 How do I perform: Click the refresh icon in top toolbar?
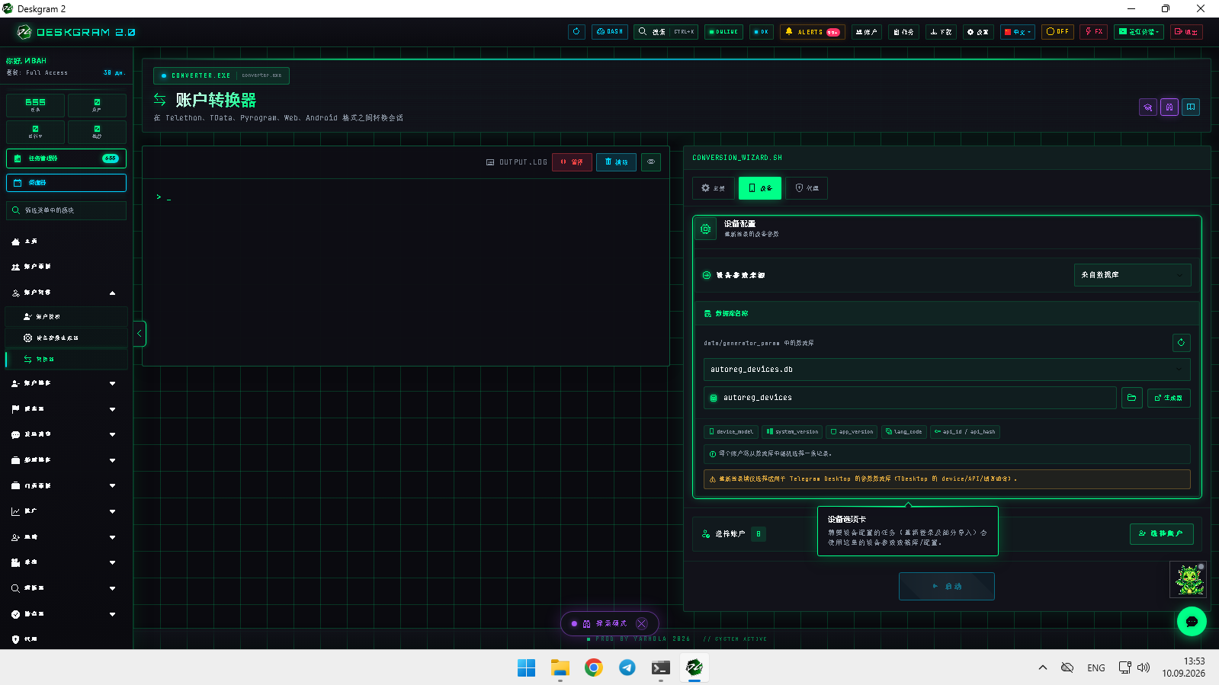576,32
